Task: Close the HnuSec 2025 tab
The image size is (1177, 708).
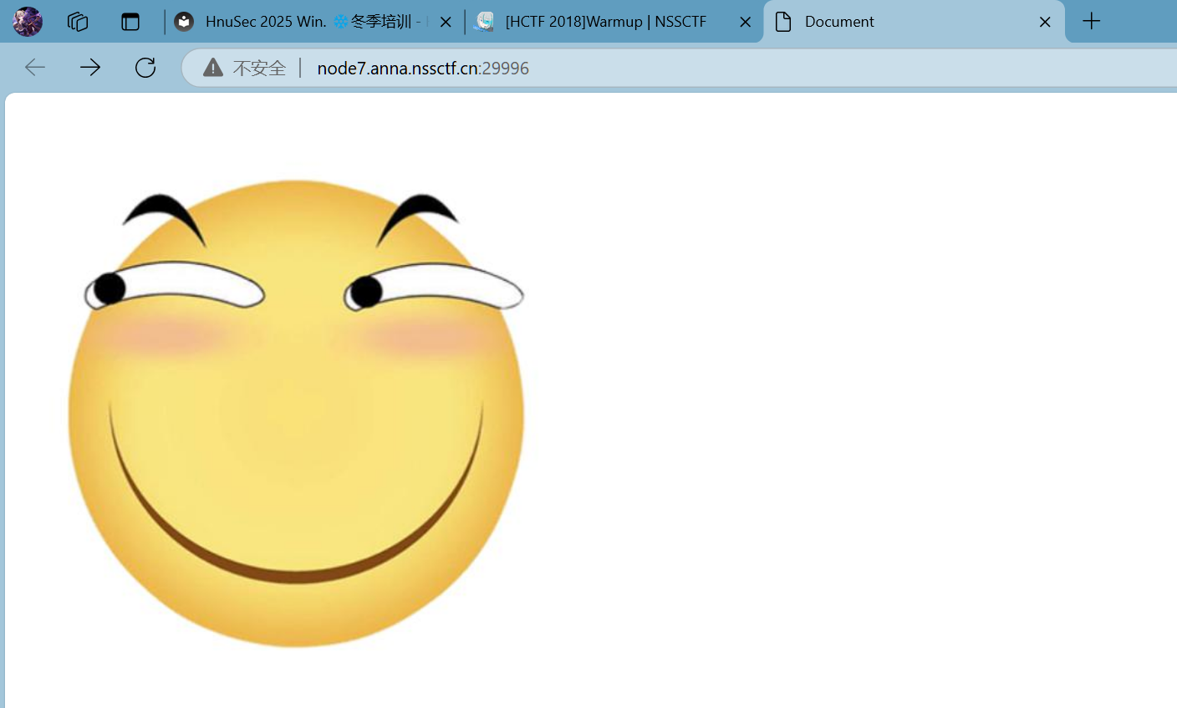Action: click(446, 22)
